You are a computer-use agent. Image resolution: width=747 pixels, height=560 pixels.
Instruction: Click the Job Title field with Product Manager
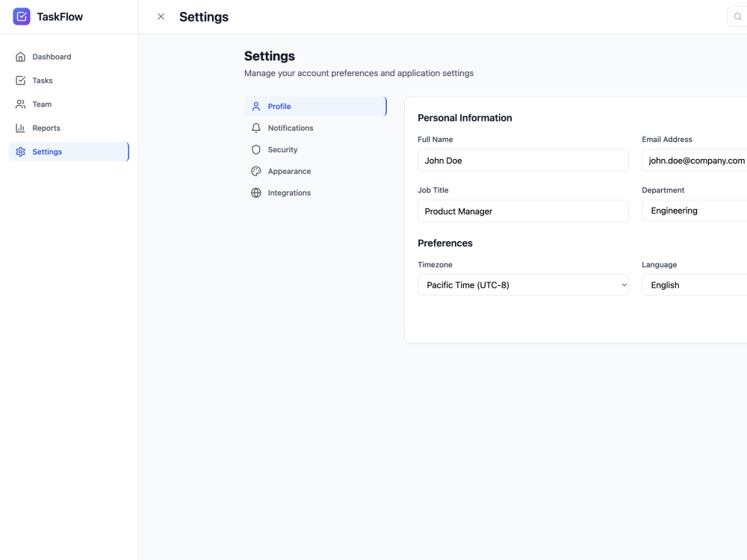tap(523, 211)
